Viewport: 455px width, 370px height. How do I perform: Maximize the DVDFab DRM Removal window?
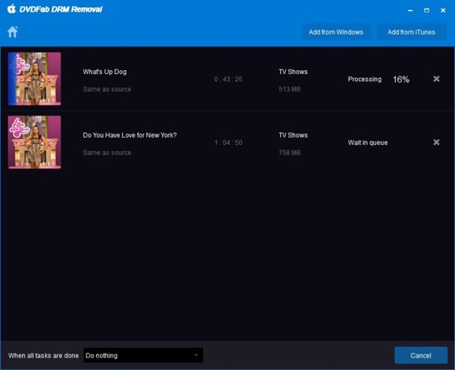tap(426, 10)
